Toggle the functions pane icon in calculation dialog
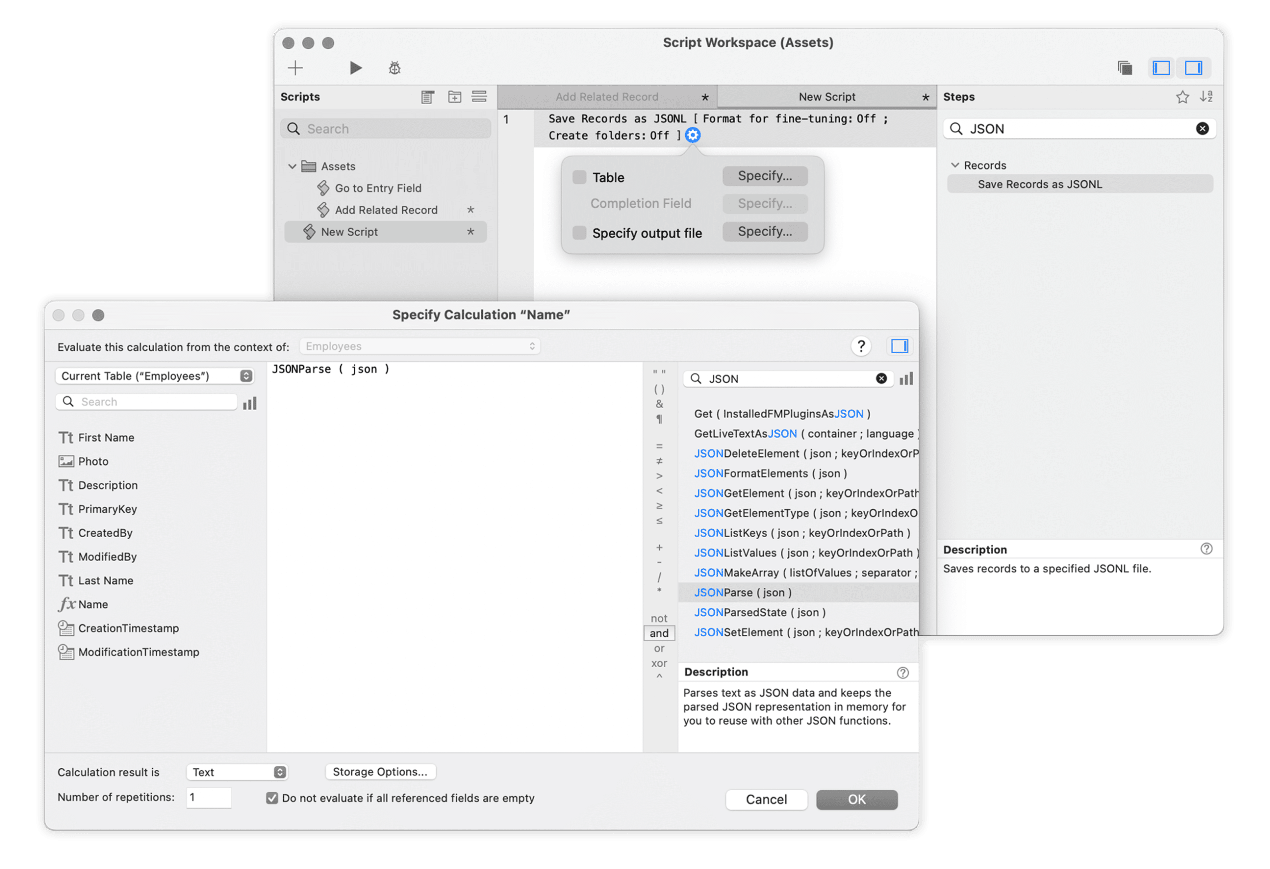Image resolution: width=1270 pixels, height=869 pixels. [x=899, y=346]
